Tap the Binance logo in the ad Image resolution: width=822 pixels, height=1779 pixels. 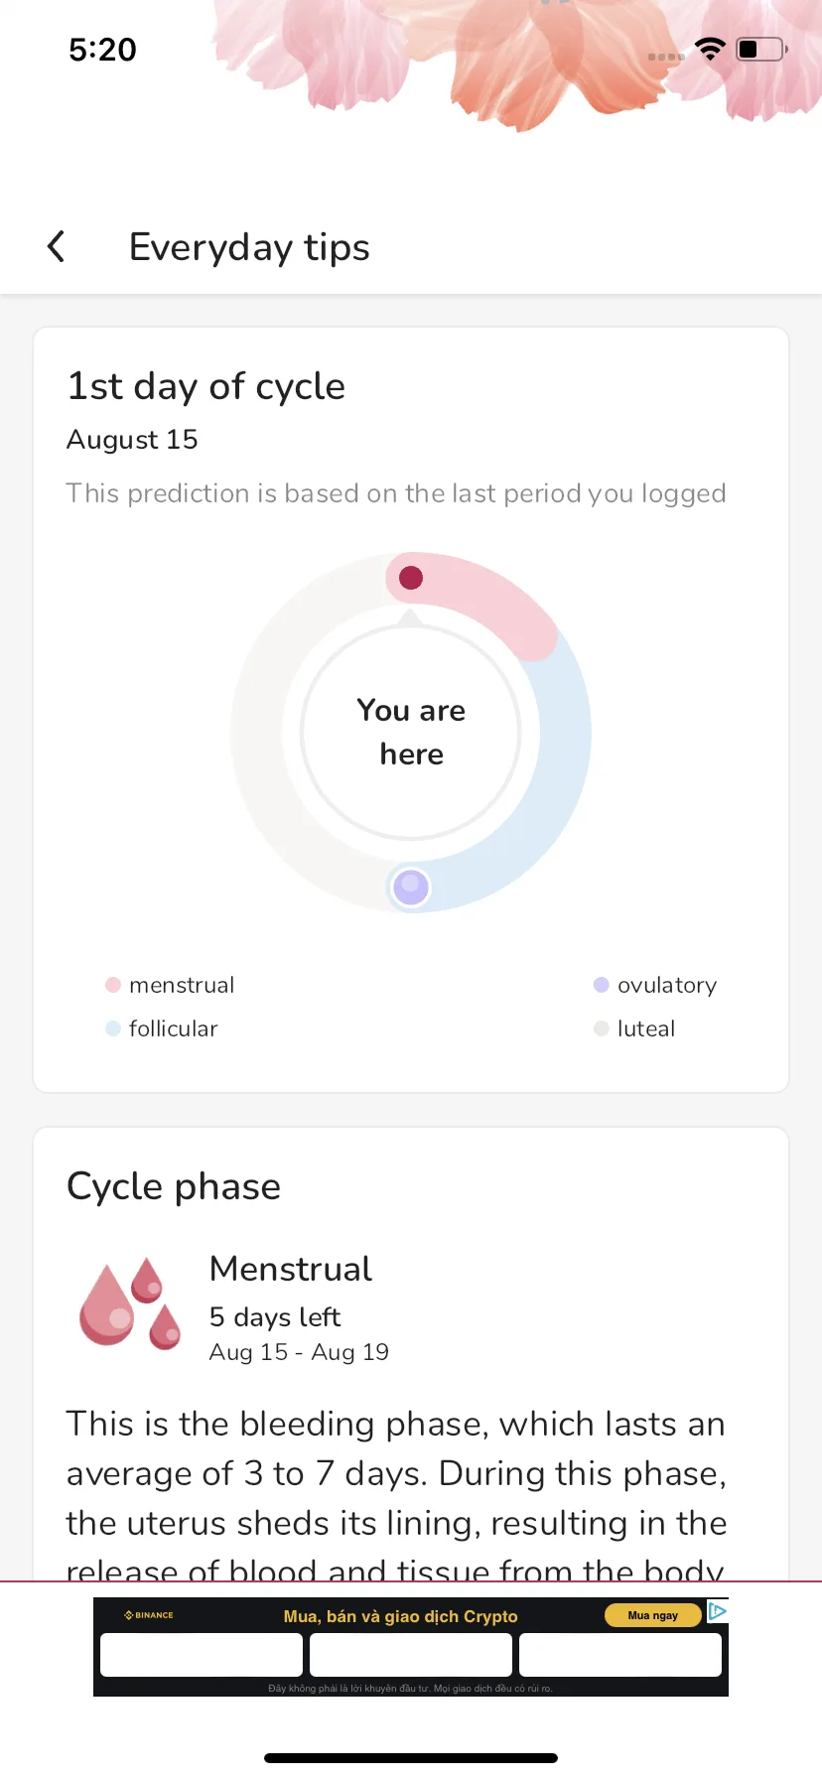pos(149,1615)
